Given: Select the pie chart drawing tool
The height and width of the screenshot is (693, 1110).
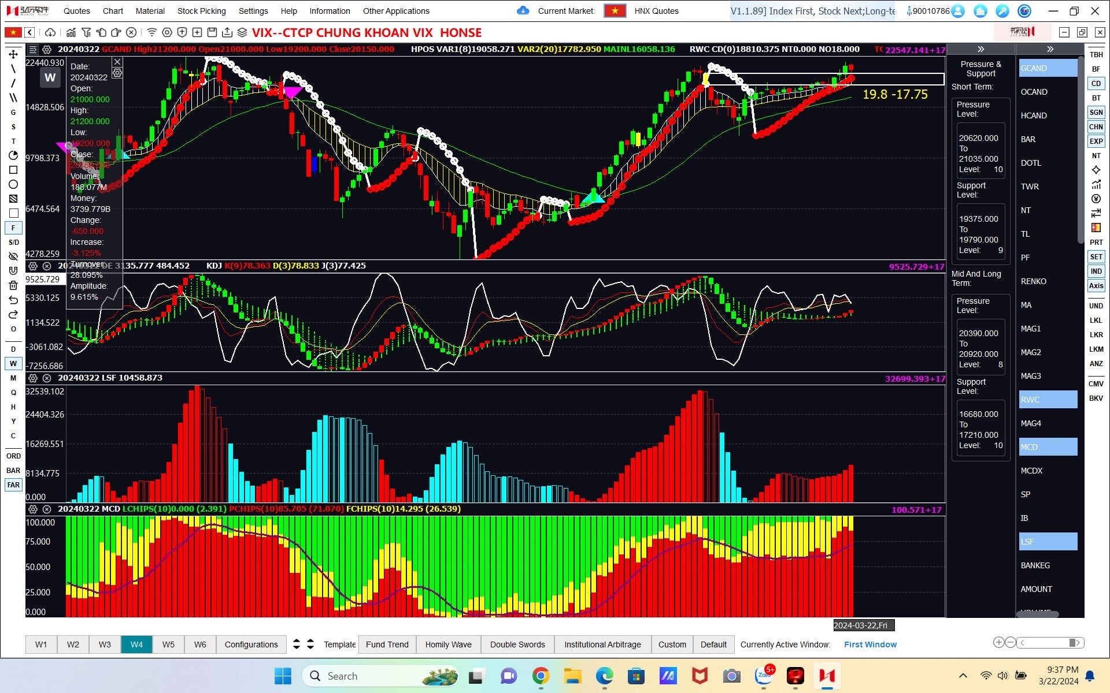Looking at the screenshot, I should (13, 155).
